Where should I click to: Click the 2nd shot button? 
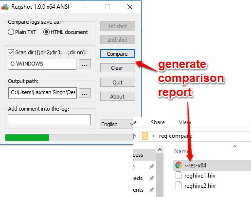tap(118, 40)
